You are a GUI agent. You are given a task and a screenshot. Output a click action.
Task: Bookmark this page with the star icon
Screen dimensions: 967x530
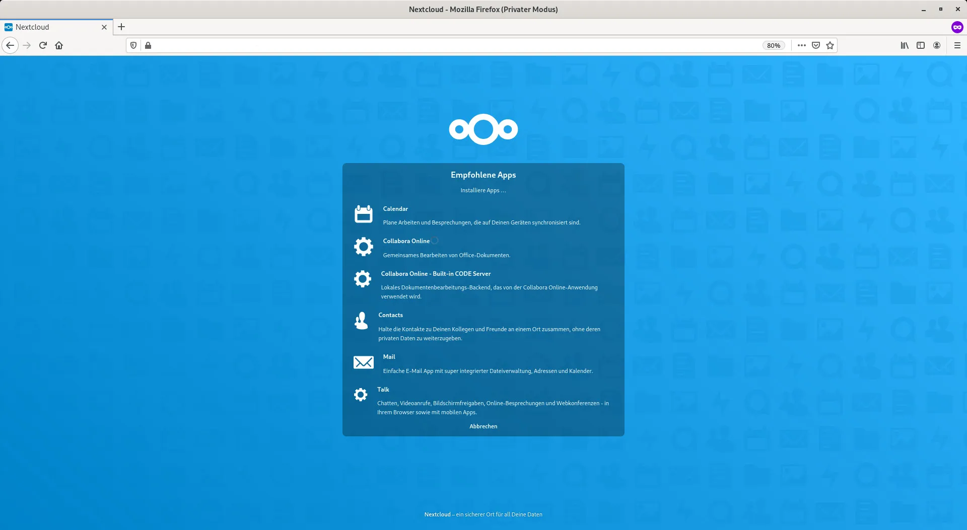pos(830,45)
